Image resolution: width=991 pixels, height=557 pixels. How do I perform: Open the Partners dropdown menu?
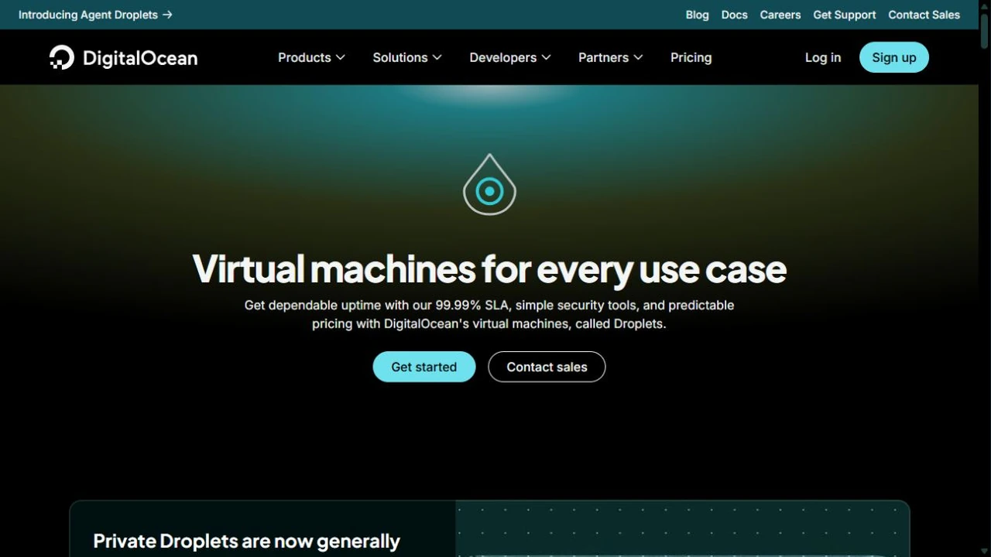pos(611,57)
